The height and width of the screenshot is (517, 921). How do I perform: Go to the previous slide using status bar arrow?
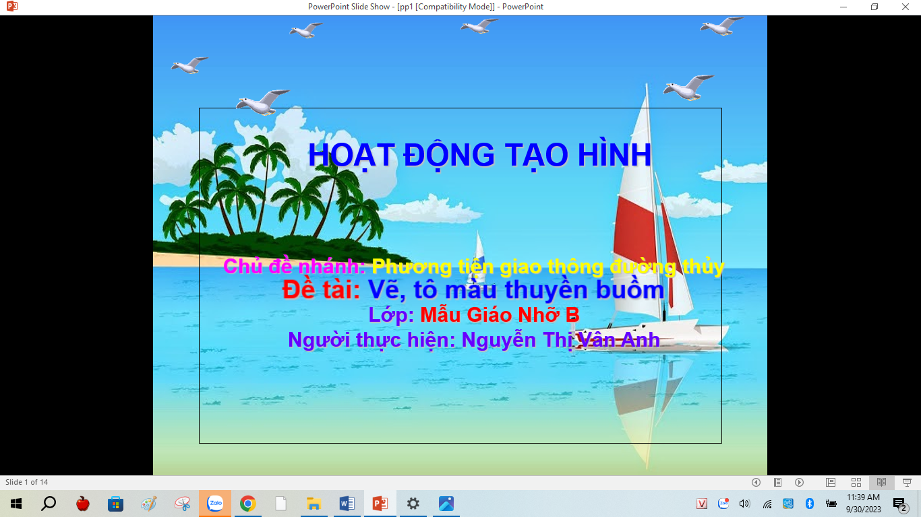point(756,482)
